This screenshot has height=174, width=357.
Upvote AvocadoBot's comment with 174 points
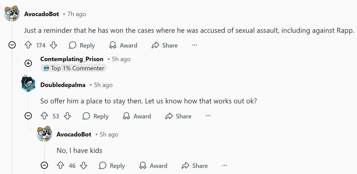pos(28,45)
